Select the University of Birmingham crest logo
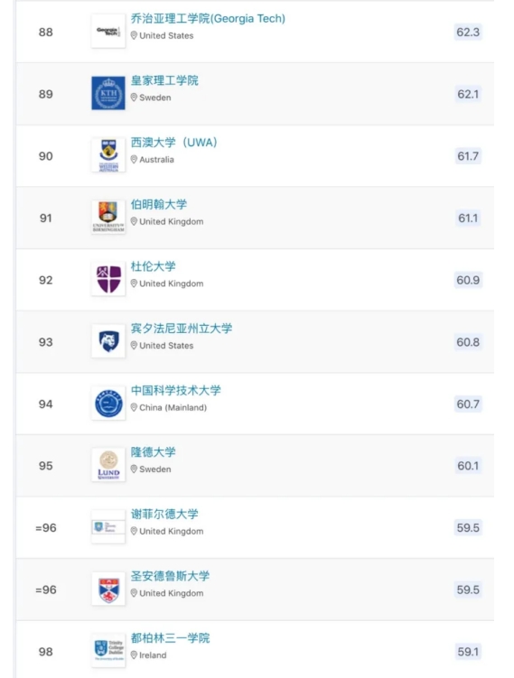Image resolution: width=514 pixels, height=678 pixels. [x=108, y=218]
